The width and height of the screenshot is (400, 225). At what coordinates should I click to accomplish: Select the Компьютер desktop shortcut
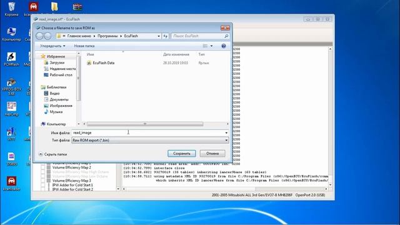click(x=11, y=34)
